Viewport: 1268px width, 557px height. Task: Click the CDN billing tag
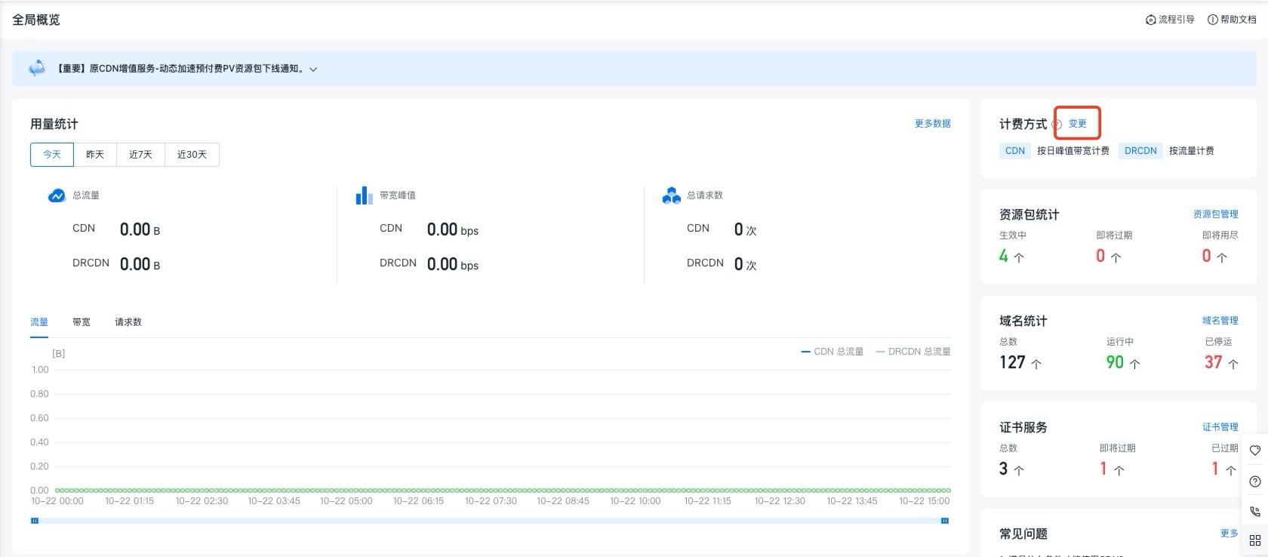tap(1015, 151)
